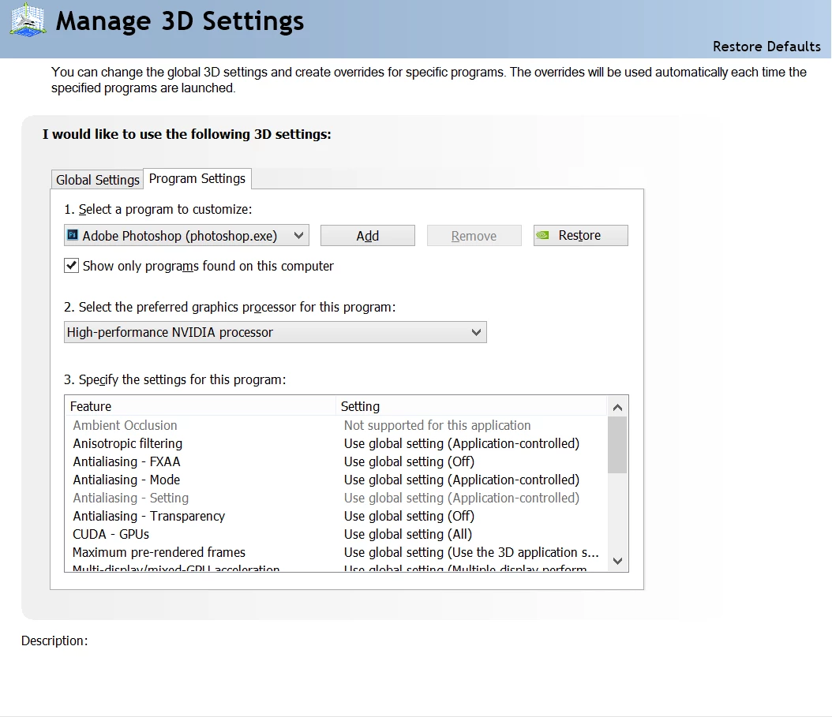Click the Add program button
The width and height of the screenshot is (832, 717).
click(367, 236)
